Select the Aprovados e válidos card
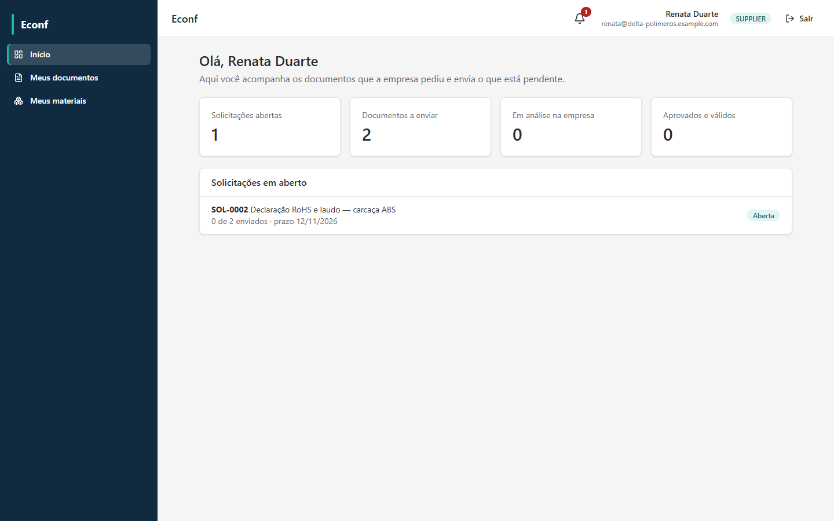834x521 pixels. pyautogui.click(x=722, y=127)
